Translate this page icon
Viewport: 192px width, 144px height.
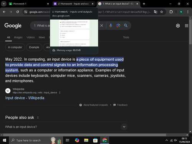click(x=156, y=12)
